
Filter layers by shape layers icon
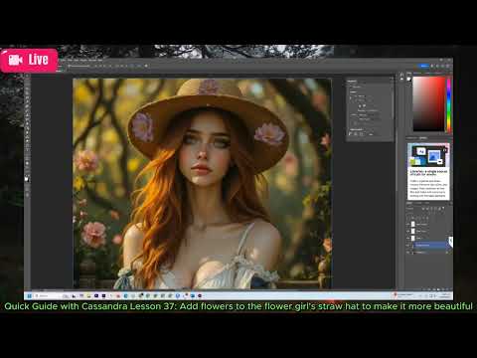click(435, 209)
